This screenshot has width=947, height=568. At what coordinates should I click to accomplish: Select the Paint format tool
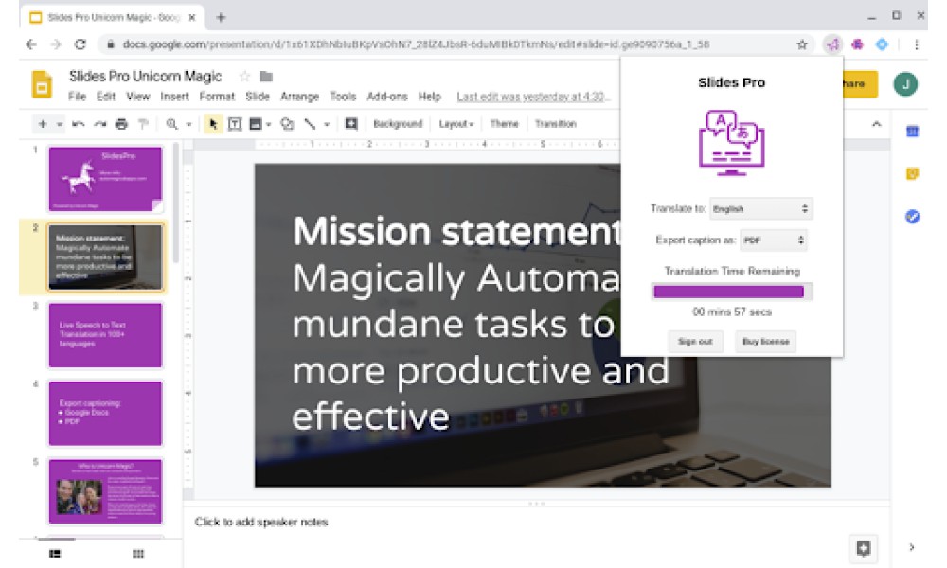coord(143,124)
